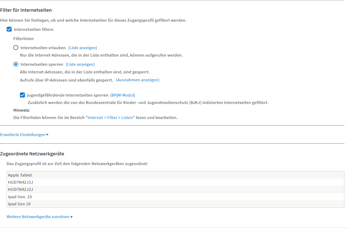Open the BPjM-Modul link
The image size is (349, 229).
[123, 95]
